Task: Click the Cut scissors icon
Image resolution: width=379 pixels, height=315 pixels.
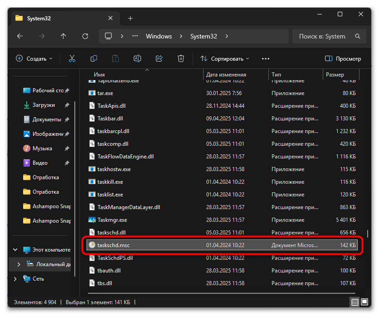Action: 72,59
